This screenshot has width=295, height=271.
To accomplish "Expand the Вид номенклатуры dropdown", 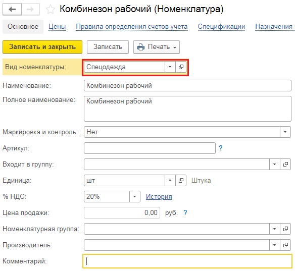I will click(170, 67).
